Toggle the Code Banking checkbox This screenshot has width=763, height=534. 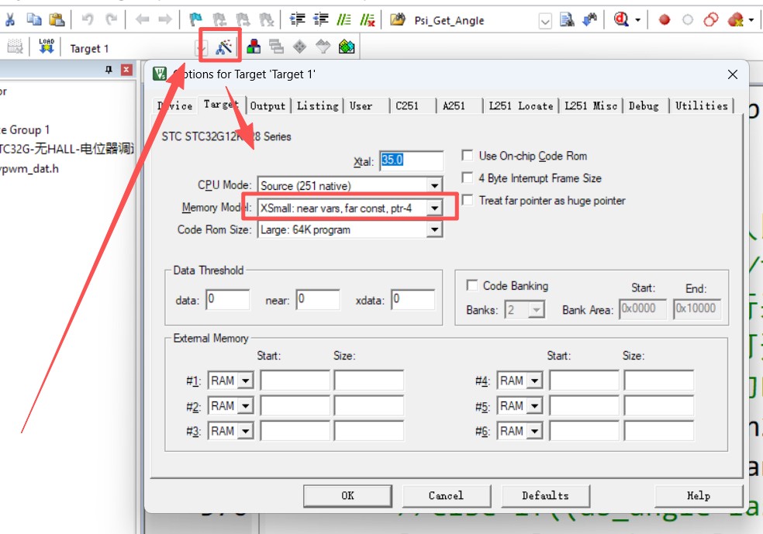click(471, 286)
